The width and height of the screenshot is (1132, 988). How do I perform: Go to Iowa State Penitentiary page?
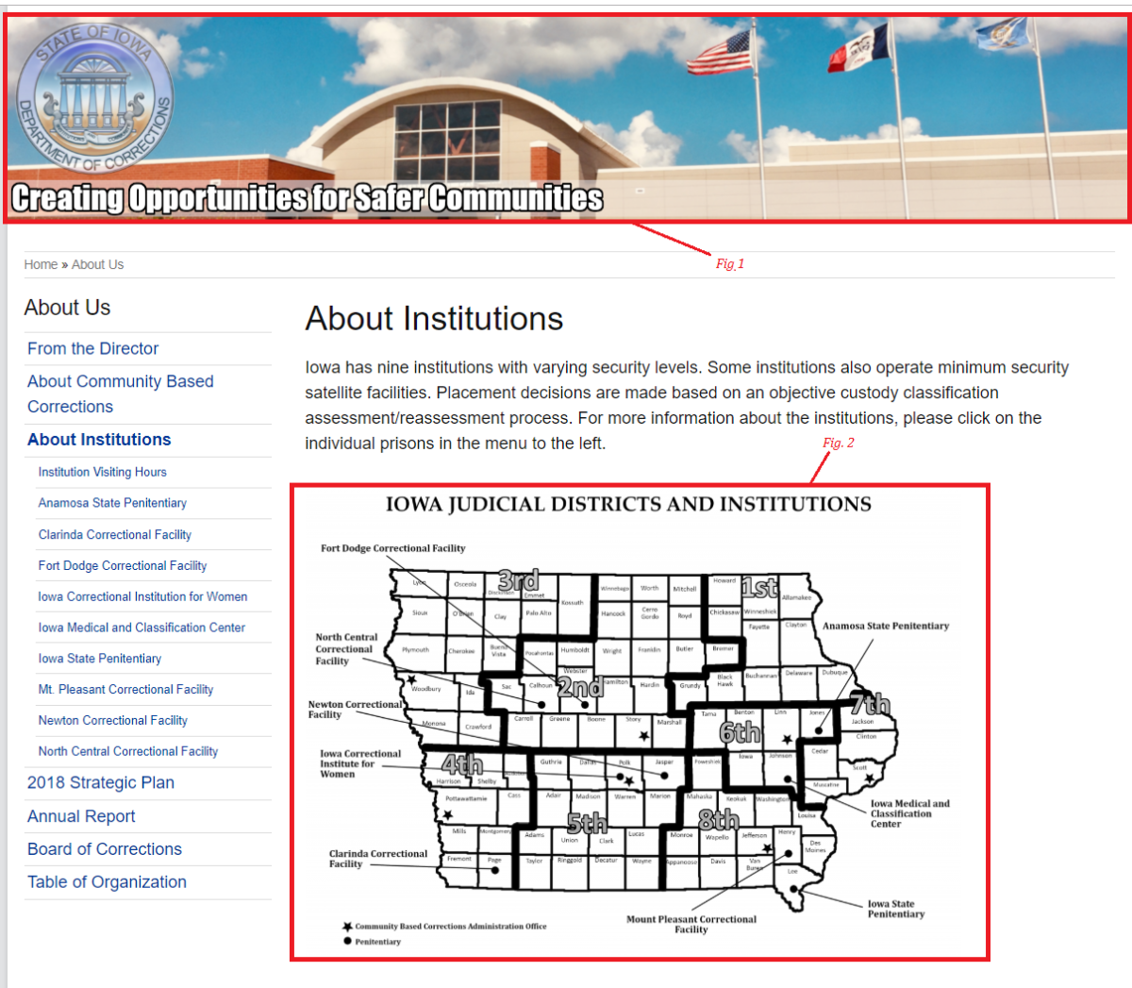pos(99,658)
